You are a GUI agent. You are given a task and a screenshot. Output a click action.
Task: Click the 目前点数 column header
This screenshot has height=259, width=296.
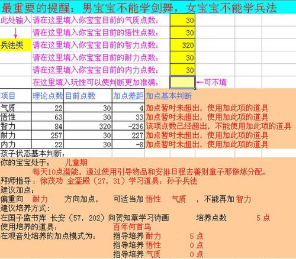click(88, 96)
